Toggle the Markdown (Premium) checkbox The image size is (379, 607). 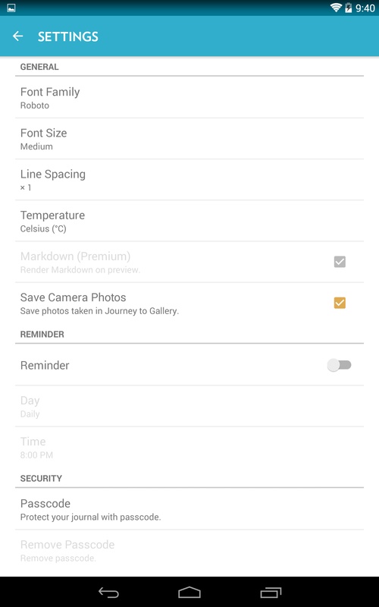[x=340, y=262]
